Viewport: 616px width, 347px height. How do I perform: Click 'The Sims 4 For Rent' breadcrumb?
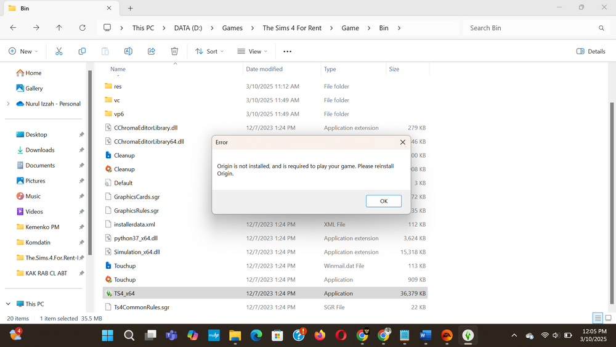click(292, 28)
